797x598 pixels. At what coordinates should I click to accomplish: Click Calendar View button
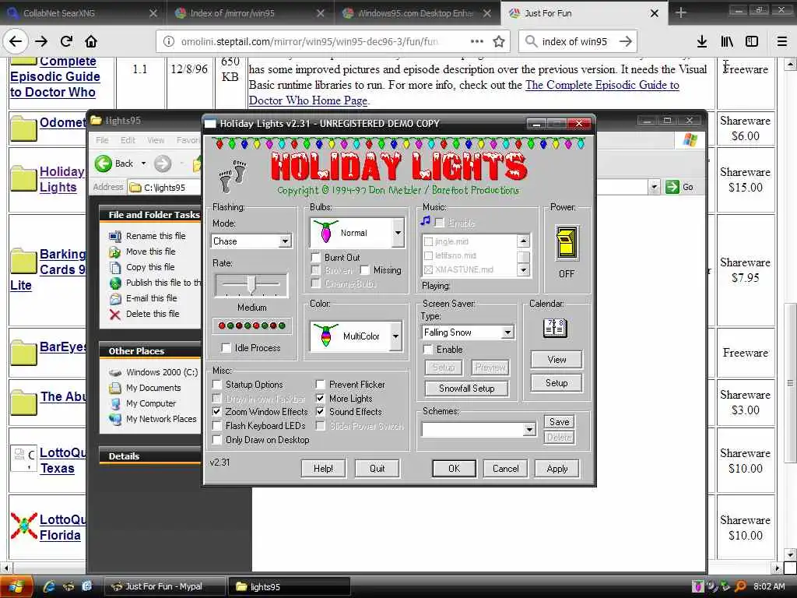556,360
